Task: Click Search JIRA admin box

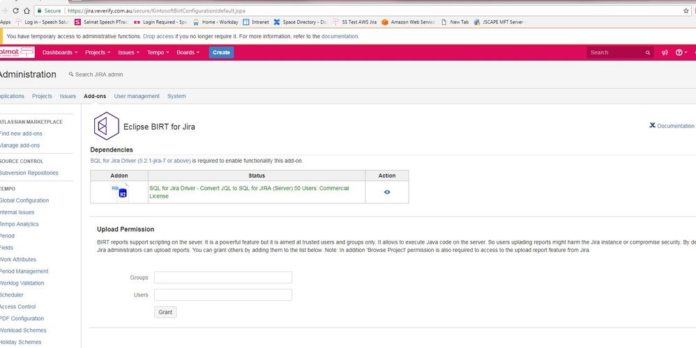Action: [96, 74]
